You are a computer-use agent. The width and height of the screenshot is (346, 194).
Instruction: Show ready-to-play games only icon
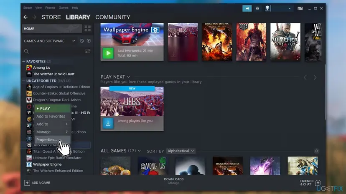click(89, 41)
